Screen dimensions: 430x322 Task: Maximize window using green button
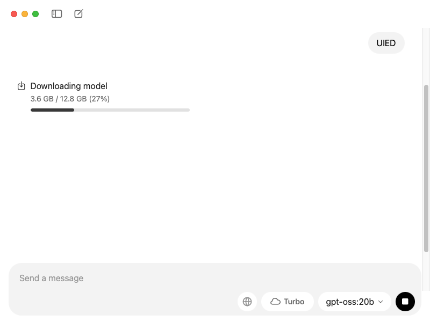pos(35,14)
